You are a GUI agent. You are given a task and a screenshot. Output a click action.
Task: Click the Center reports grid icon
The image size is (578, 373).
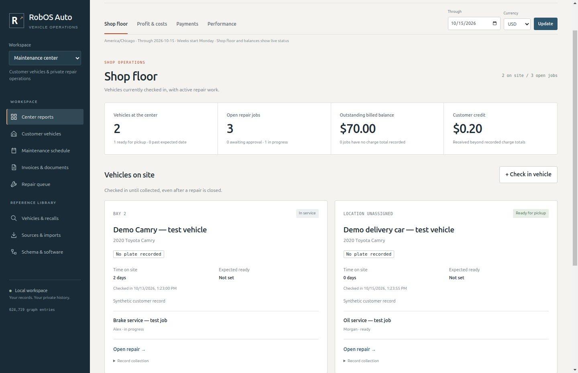tap(14, 117)
